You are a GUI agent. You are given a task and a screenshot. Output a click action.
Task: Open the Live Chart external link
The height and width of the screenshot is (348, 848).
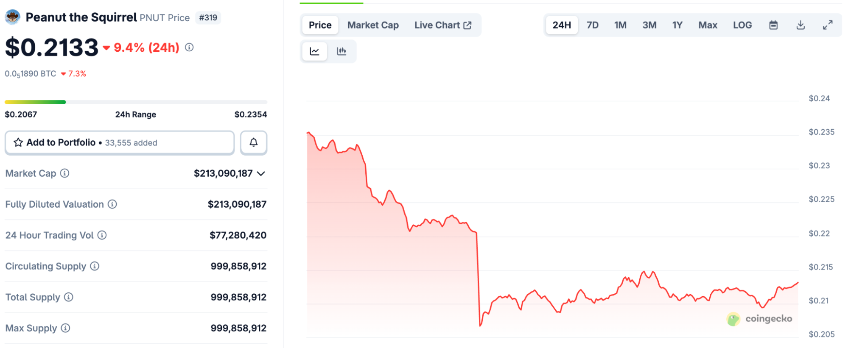click(442, 25)
